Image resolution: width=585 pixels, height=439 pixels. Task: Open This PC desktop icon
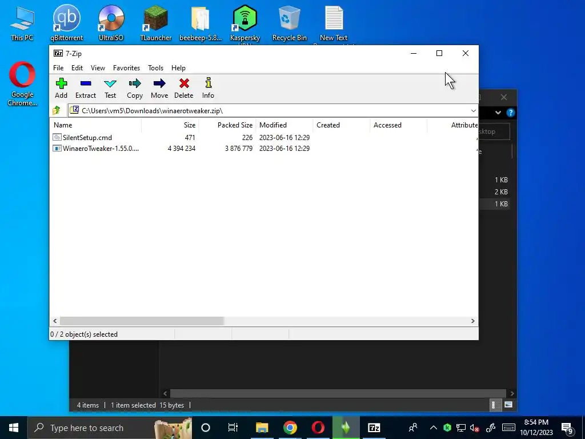(x=22, y=23)
